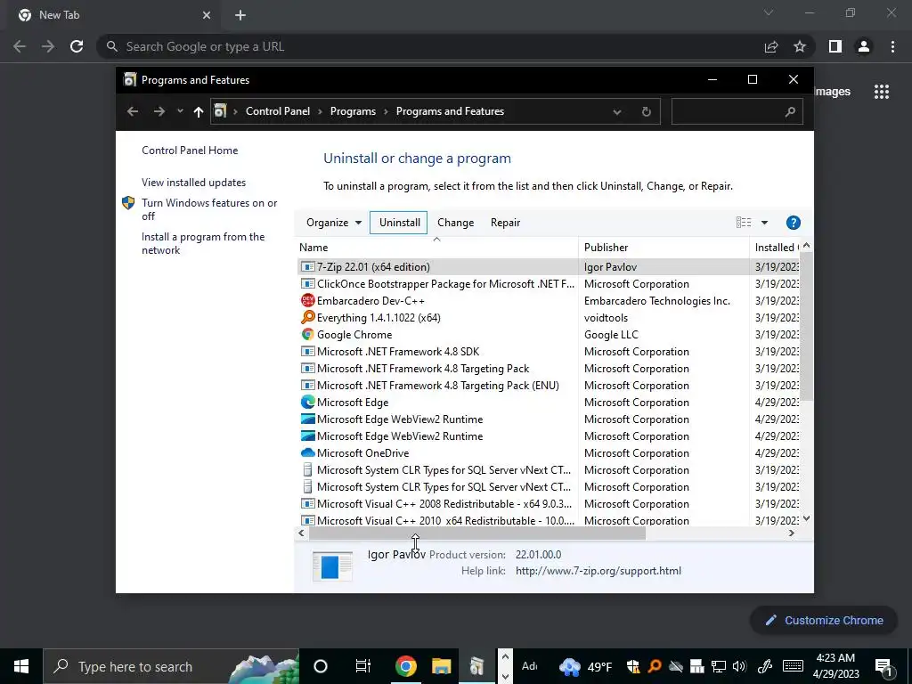Expand the chevron after Control Panel in breadcrumb
This screenshot has width=912, height=684.
pos(320,111)
